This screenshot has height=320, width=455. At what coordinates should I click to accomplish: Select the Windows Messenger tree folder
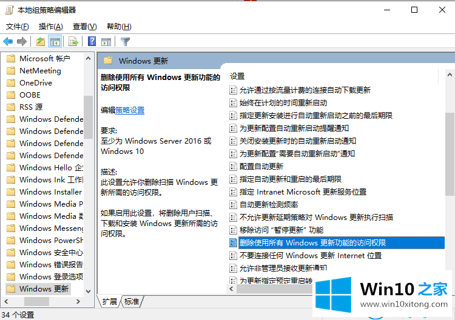[x=51, y=228]
